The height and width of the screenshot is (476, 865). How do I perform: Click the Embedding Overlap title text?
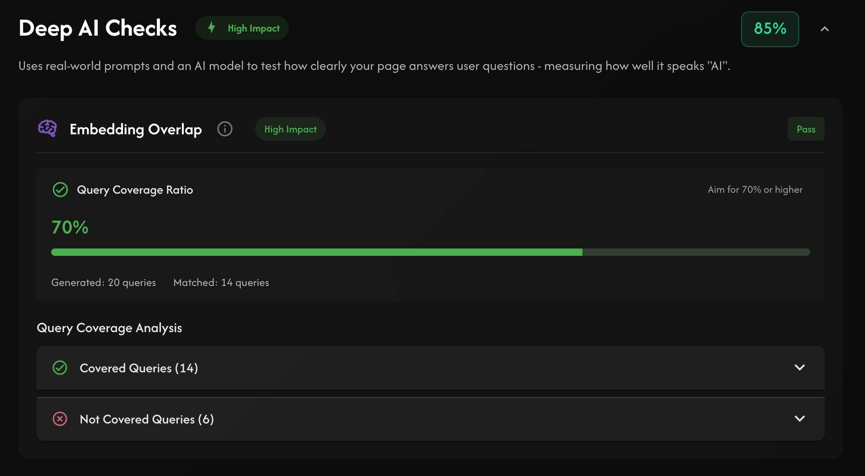coord(136,129)
